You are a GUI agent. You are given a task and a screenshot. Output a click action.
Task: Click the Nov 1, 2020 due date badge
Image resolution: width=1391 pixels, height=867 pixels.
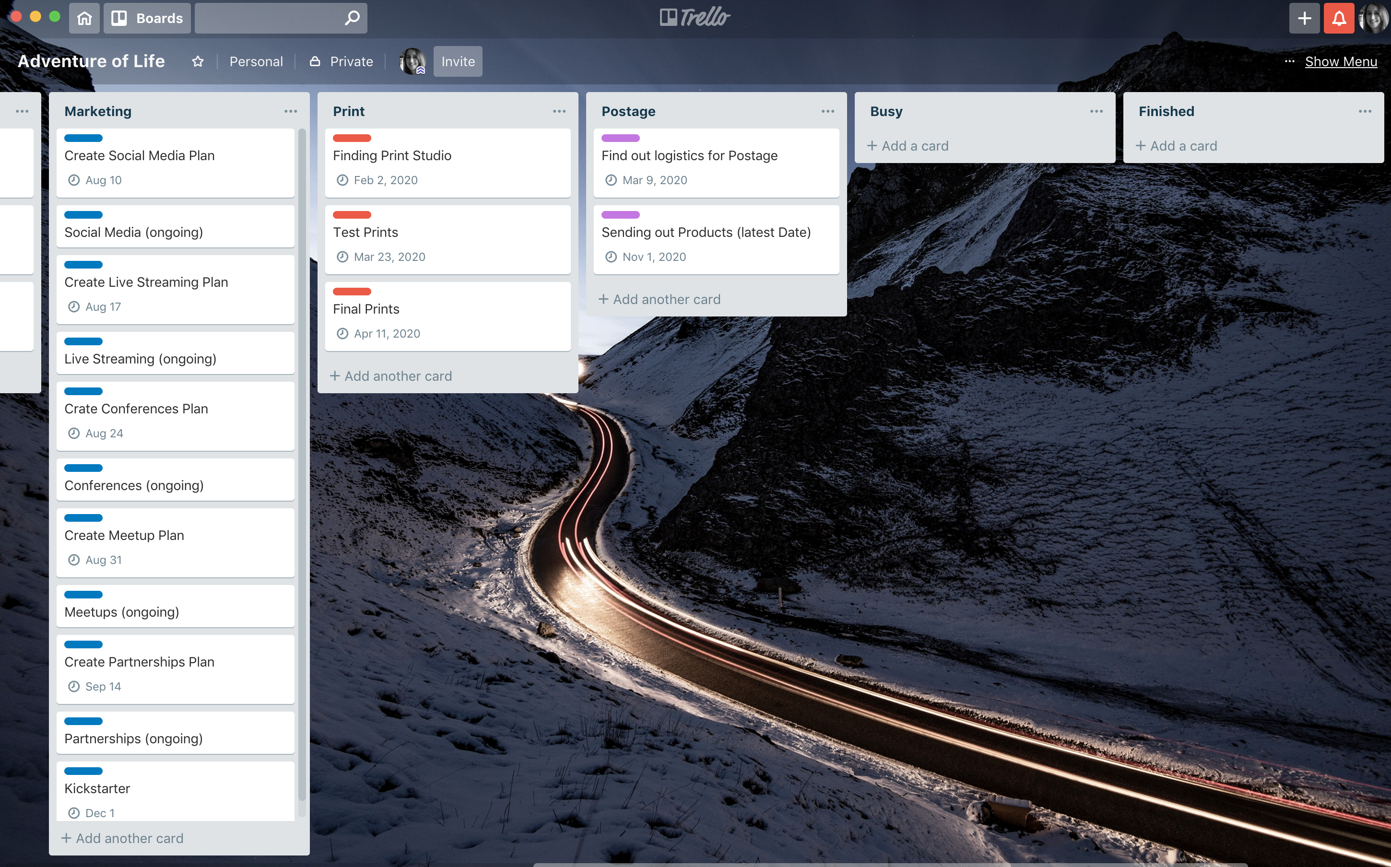point(646,257)
